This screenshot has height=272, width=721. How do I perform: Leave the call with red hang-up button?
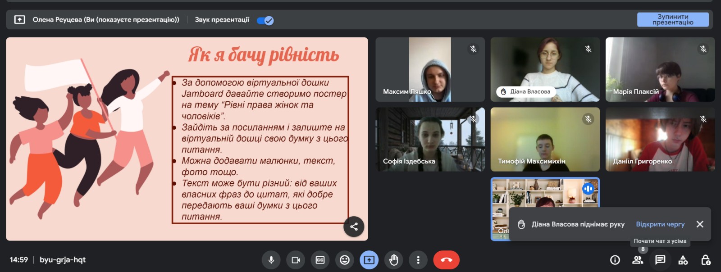[446, 260]
